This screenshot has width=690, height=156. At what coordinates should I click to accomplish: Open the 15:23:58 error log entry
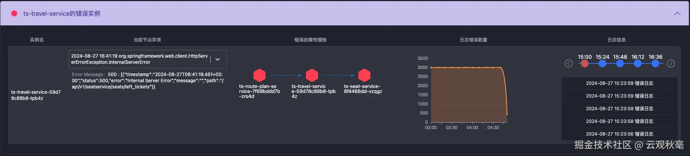(x=619, y=121)
